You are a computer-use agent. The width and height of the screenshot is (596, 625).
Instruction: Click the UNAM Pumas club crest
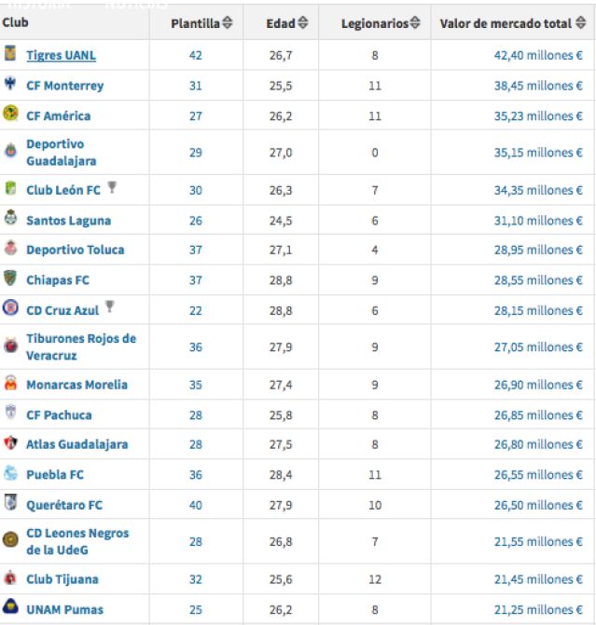(11, 607)
